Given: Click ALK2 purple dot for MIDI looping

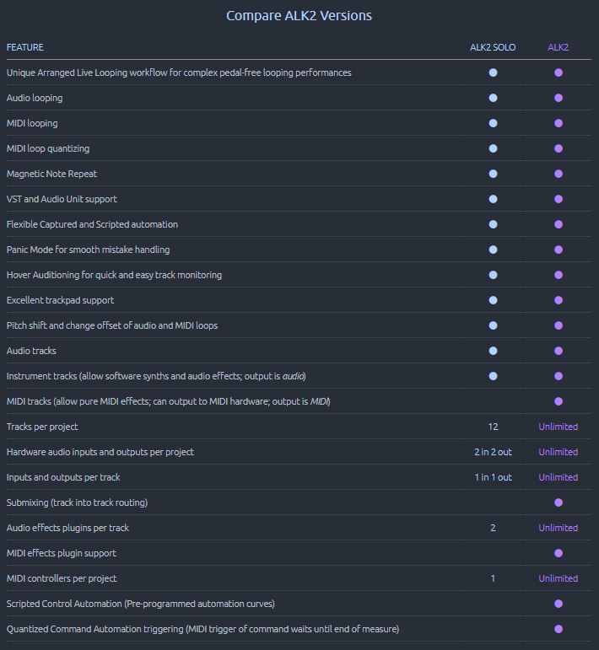Looking at the screenshot, I should (559, 123).
